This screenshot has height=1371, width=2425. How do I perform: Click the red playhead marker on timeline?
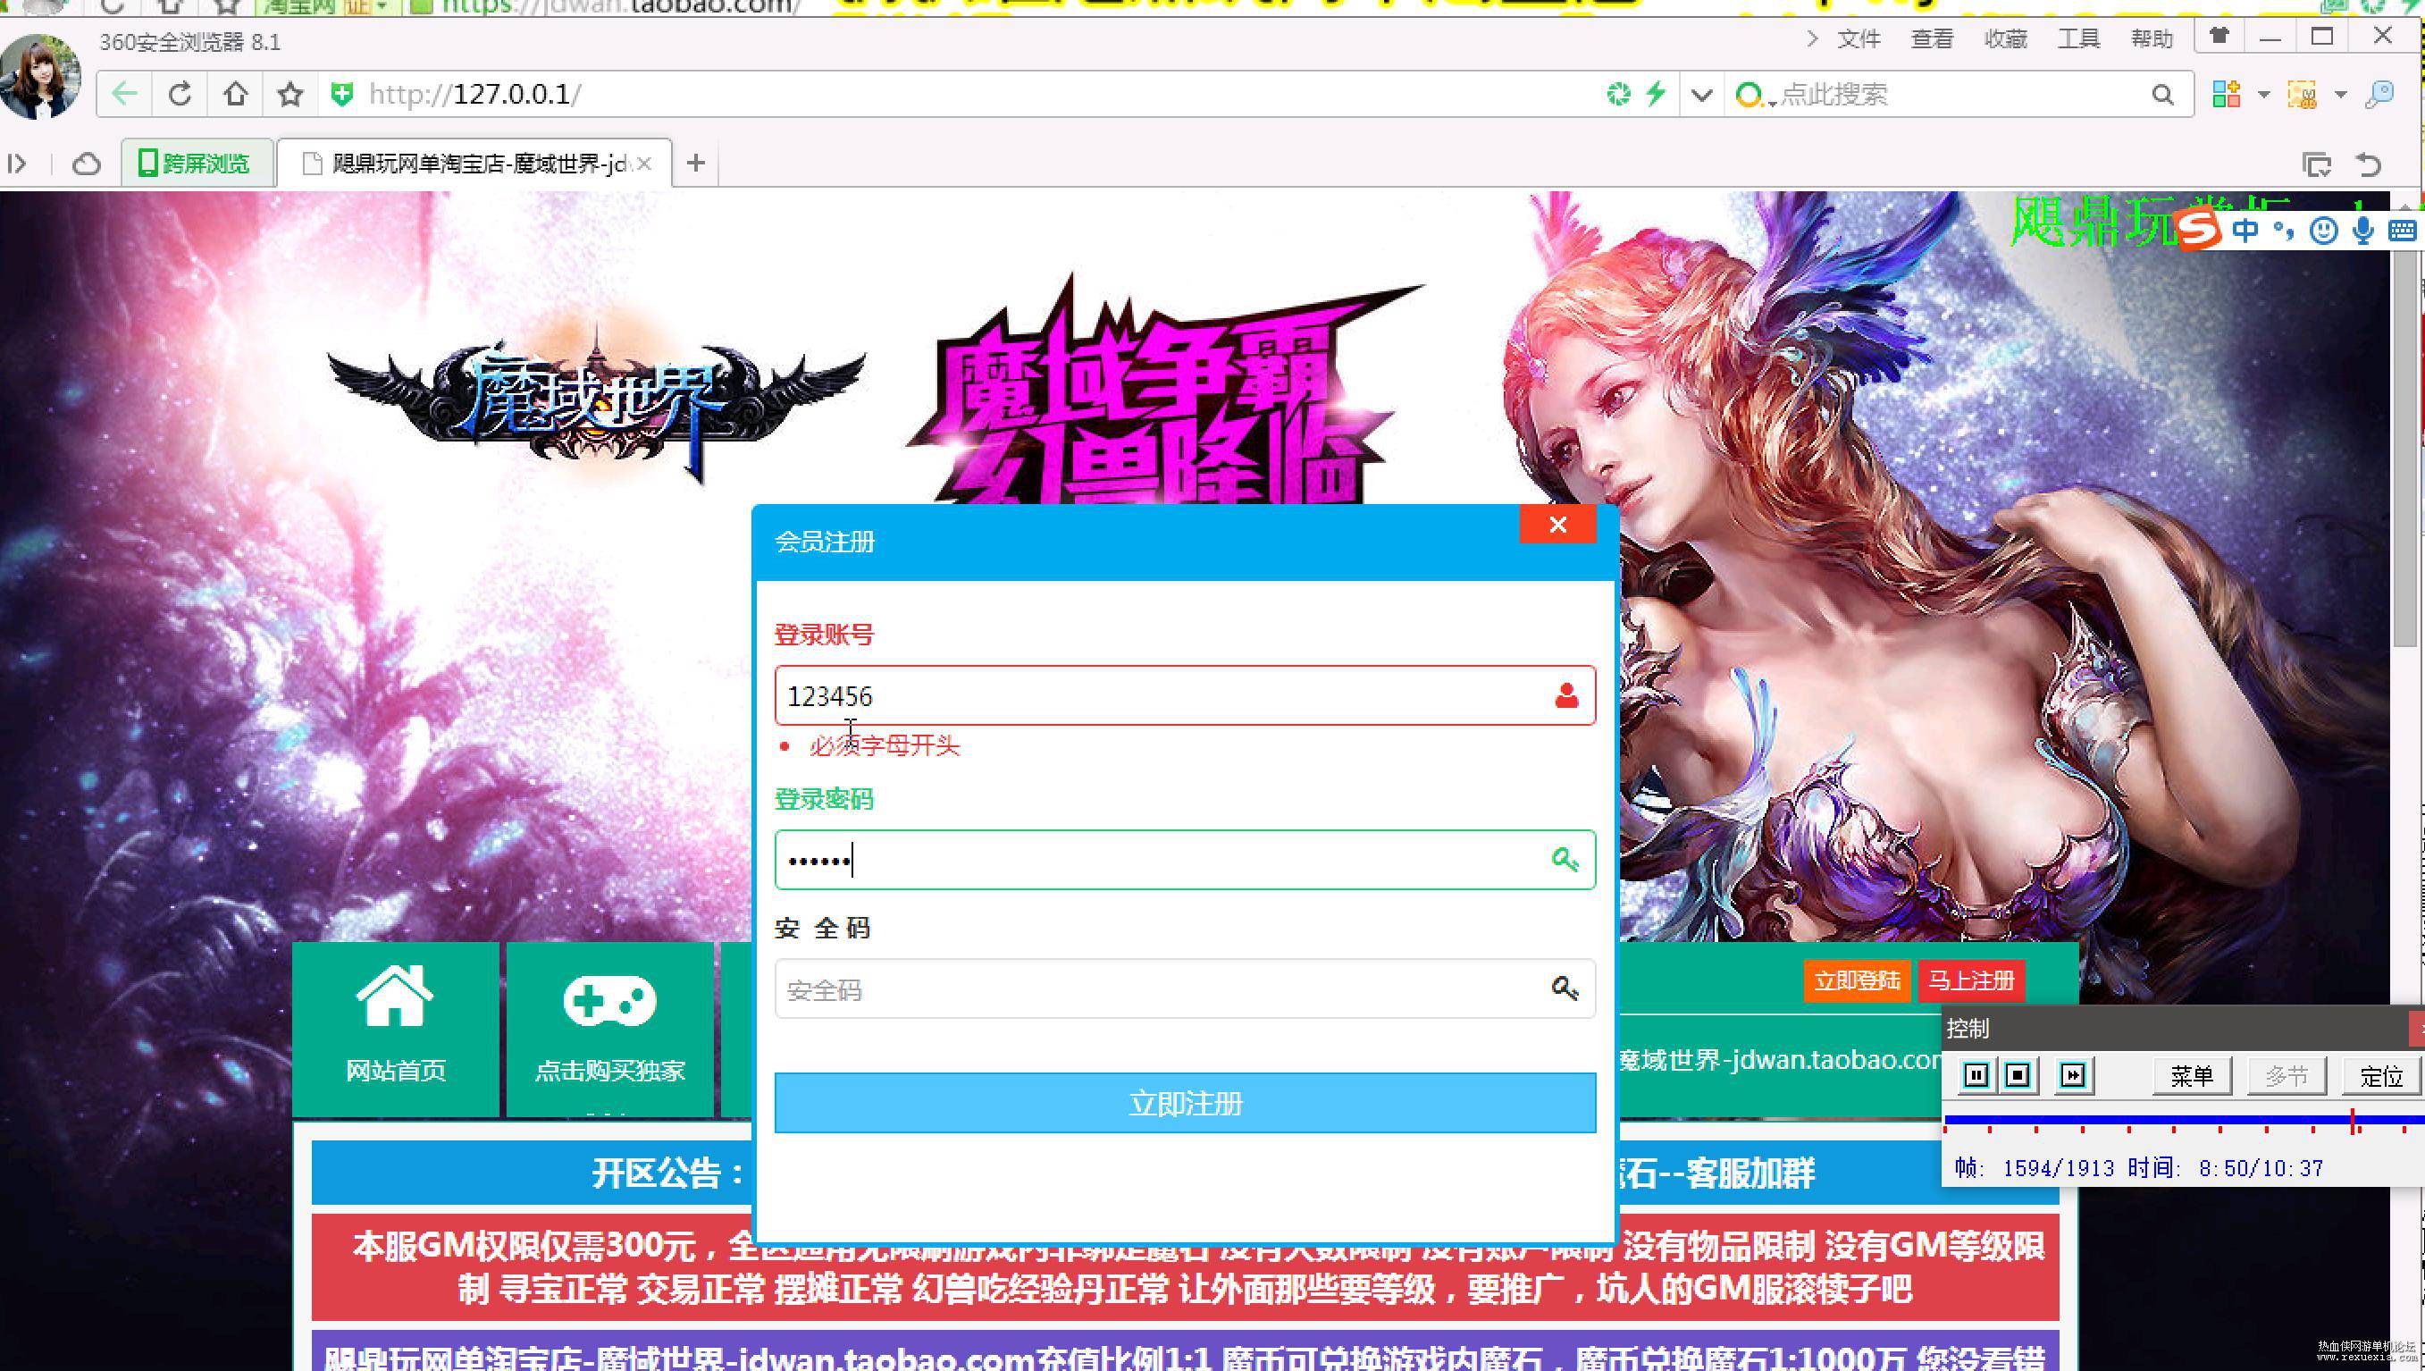pyautogui.click(x=2353, y=1121)
